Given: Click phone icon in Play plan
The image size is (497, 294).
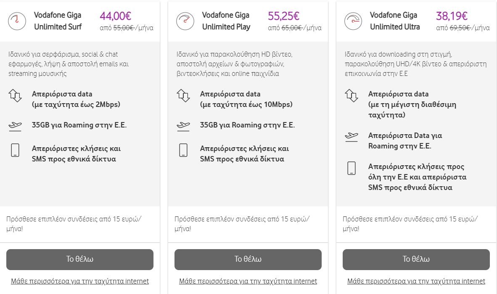Looking at the screenshot, I should [x=183, y=150].
